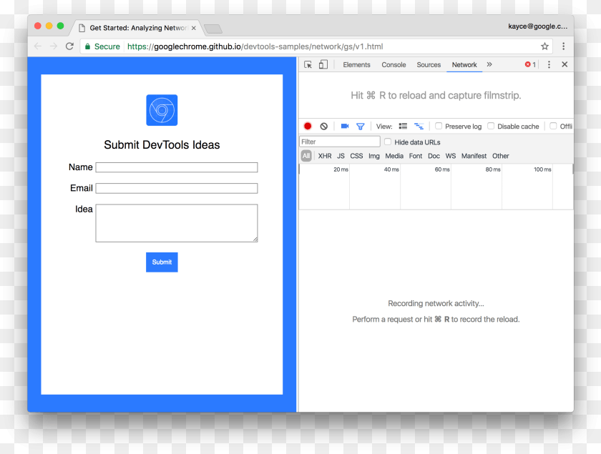Enable Disable cache checkbox
The height and width of the screenshot is (454, 601).
pyautogui.click(x=491, y=126)
